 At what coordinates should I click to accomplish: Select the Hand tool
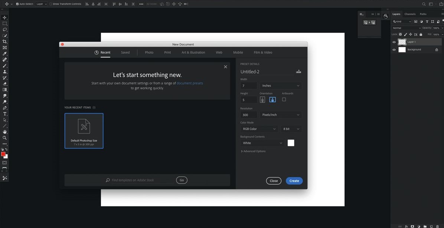click(4, 132)
